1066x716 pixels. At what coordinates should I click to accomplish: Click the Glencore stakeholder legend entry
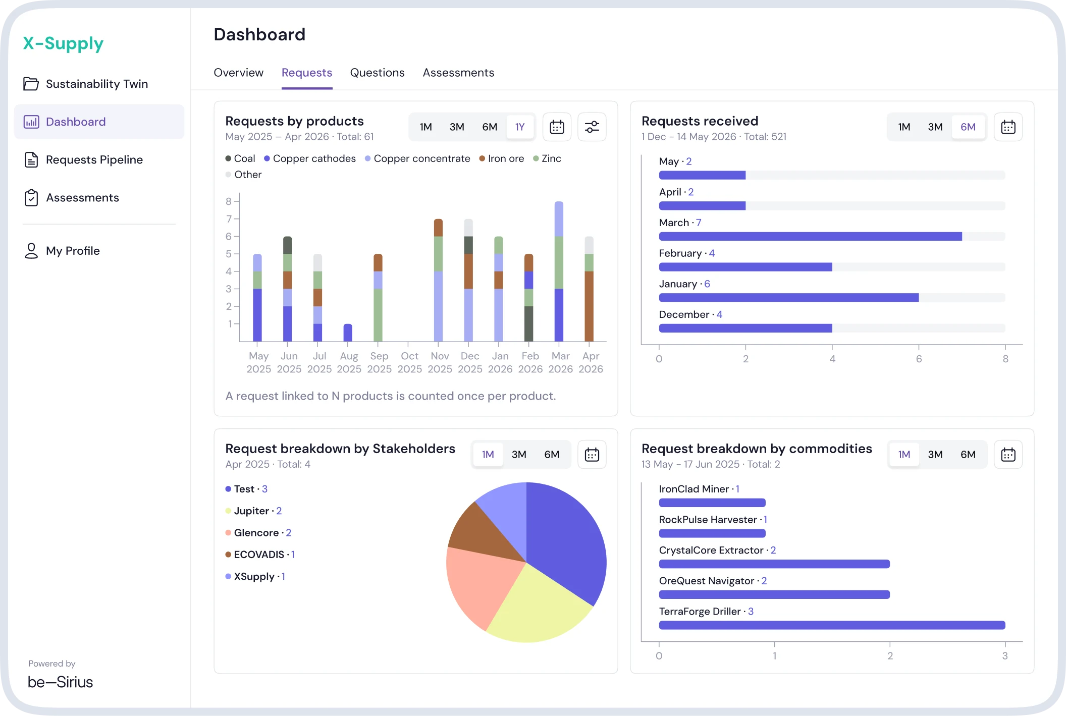click(258, 533)
